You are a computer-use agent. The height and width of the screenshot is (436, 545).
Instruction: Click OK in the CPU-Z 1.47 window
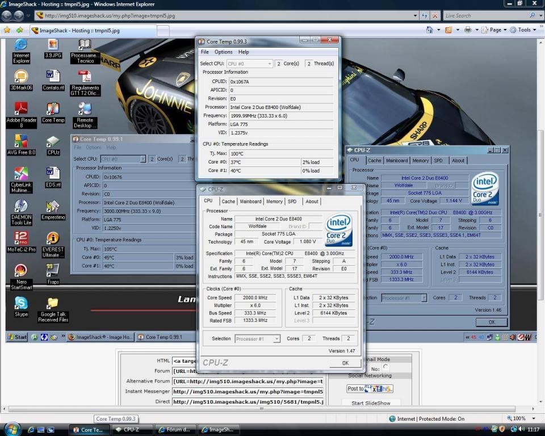(345, 363)
